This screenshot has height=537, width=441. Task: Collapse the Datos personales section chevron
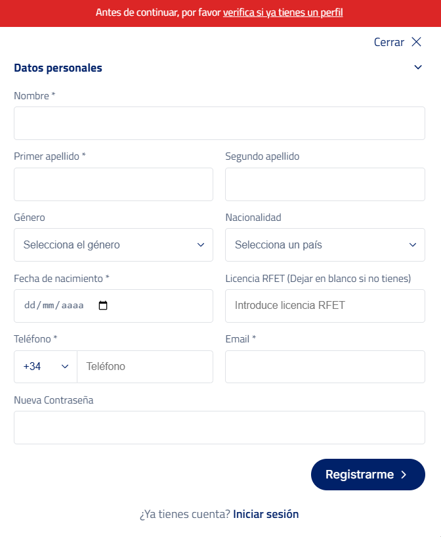[418, 68]
